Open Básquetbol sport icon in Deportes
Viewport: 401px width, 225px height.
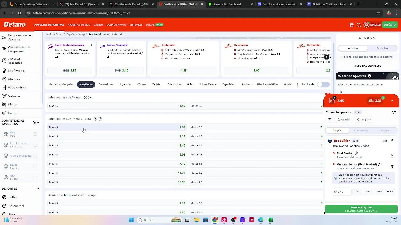[4, 206]
